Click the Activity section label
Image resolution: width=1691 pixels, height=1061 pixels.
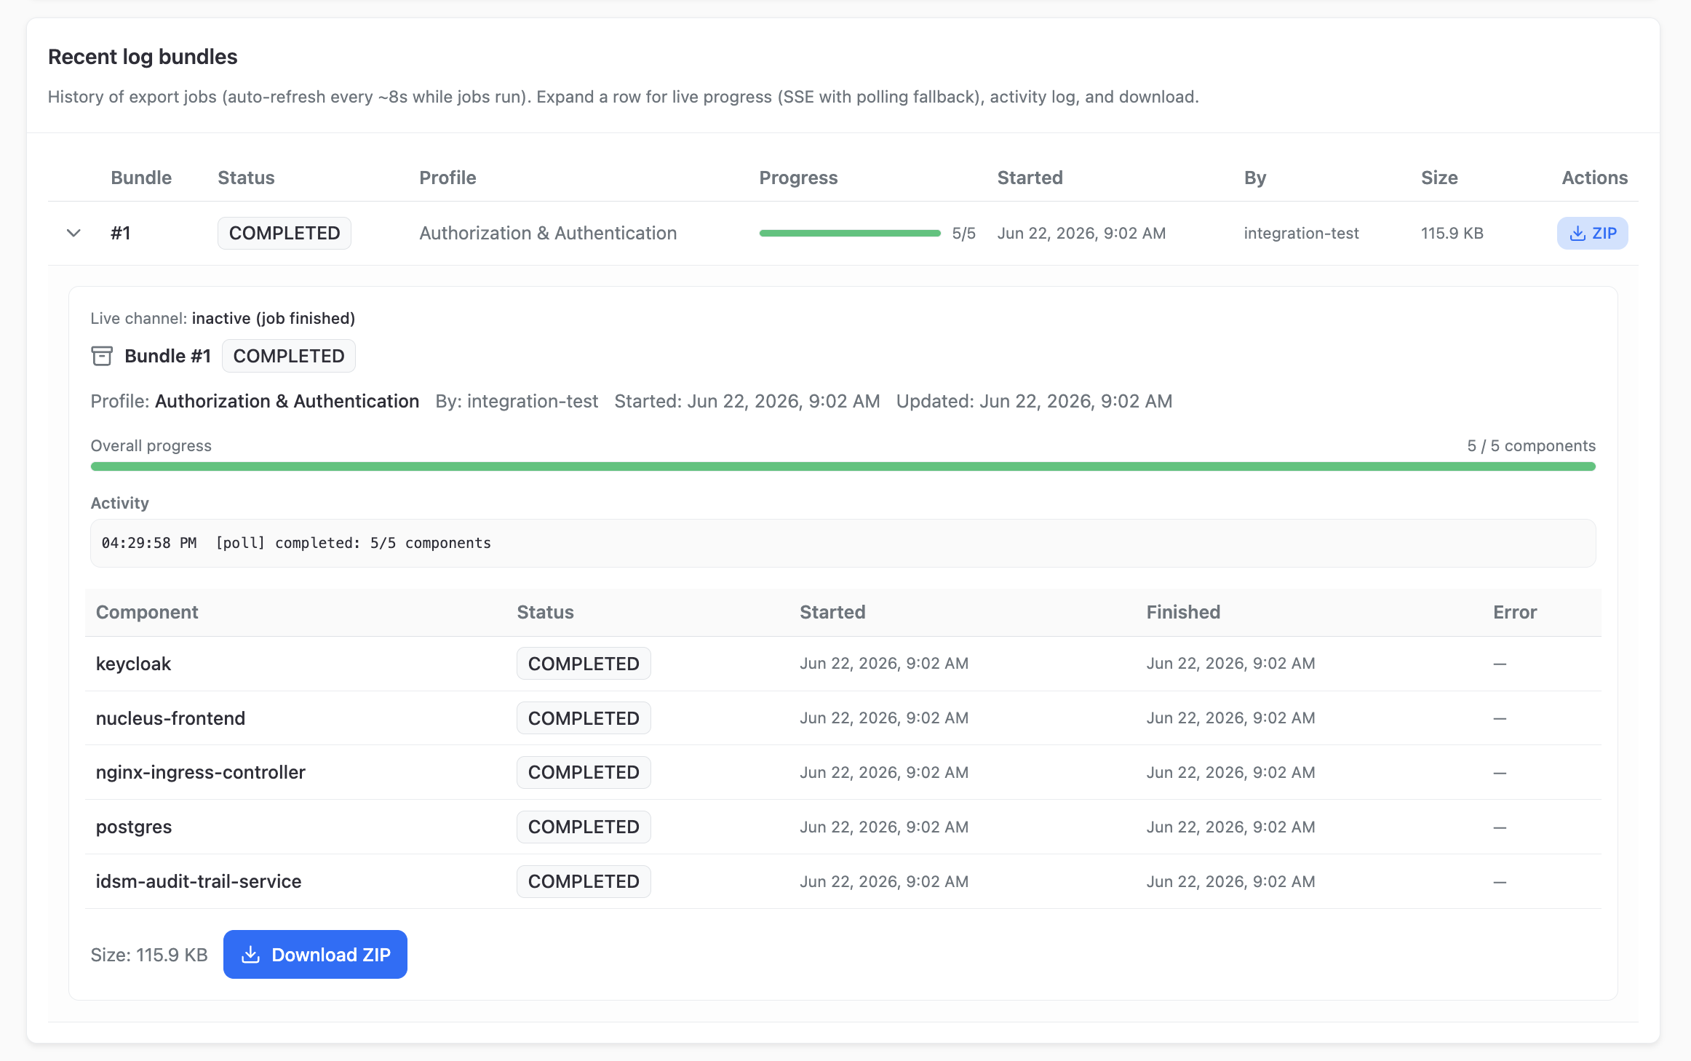click(119, 503)
